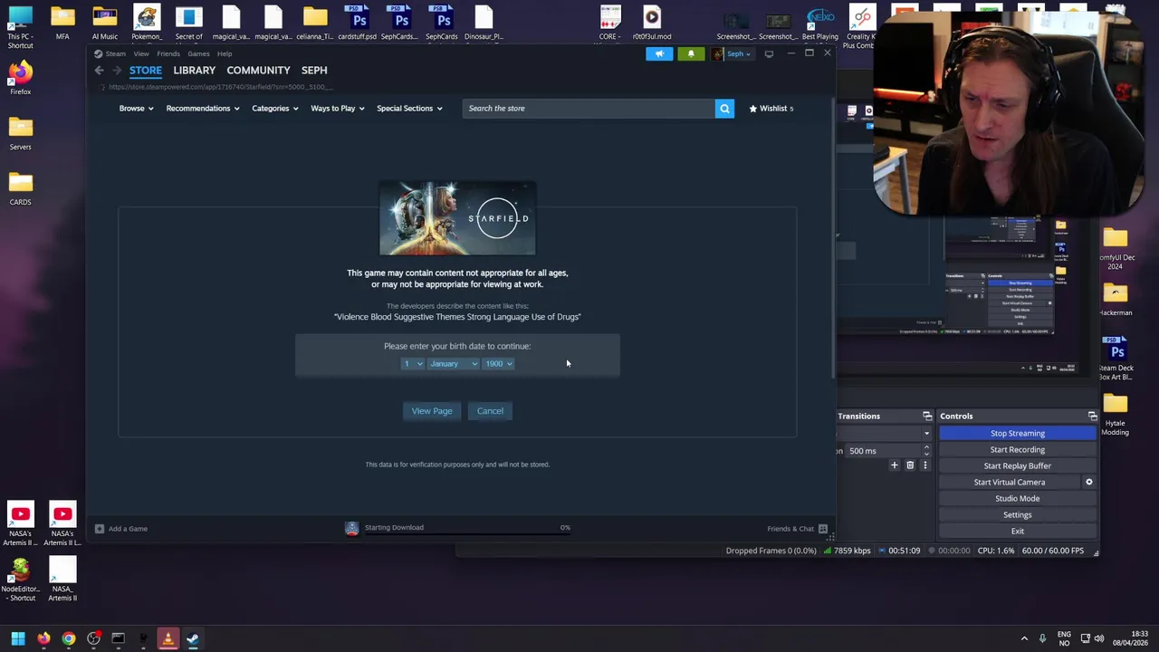Click the Wishlist star link
Image resolution: width=1159 pixels, height=652 pixels.
point(771,109)
